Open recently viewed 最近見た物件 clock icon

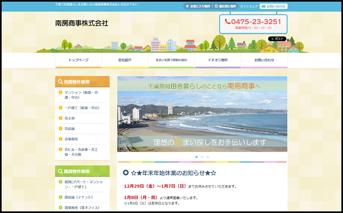point(217,6)
